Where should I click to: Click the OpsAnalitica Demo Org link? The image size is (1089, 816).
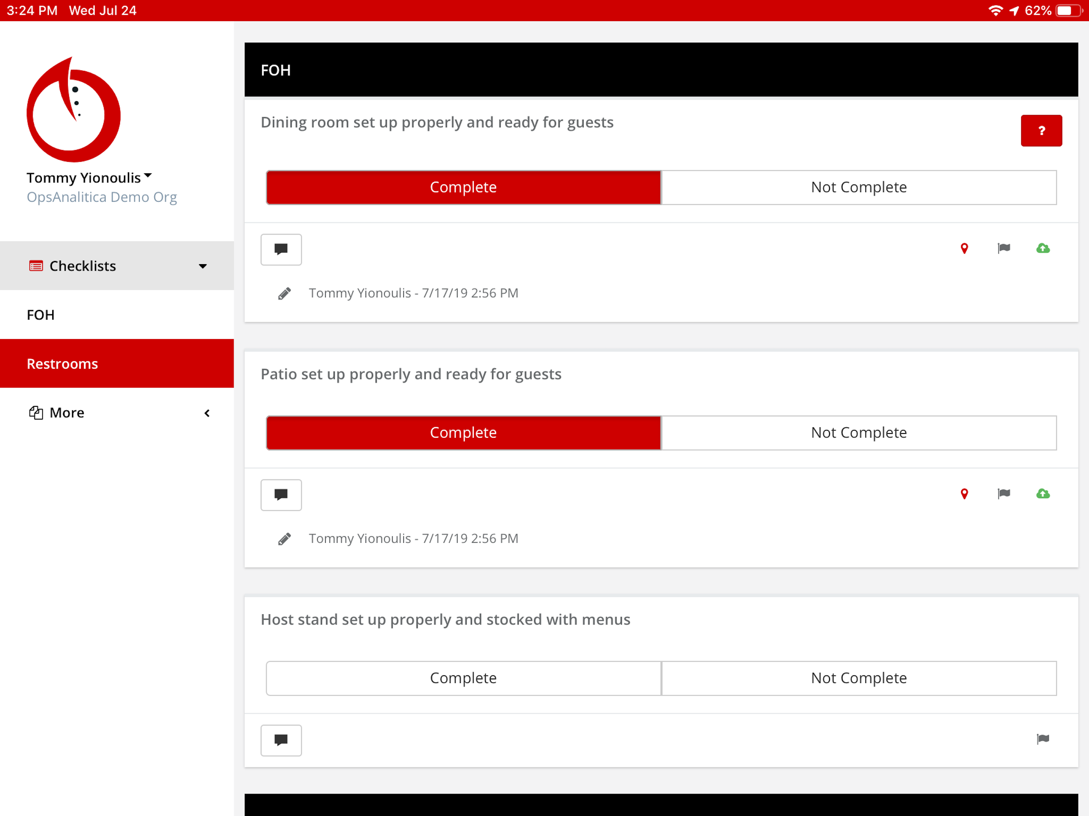tap(101, 197)
